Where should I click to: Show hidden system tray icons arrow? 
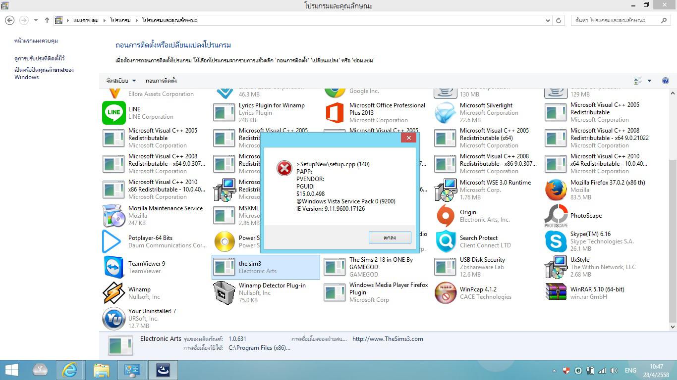coord(554,371)
